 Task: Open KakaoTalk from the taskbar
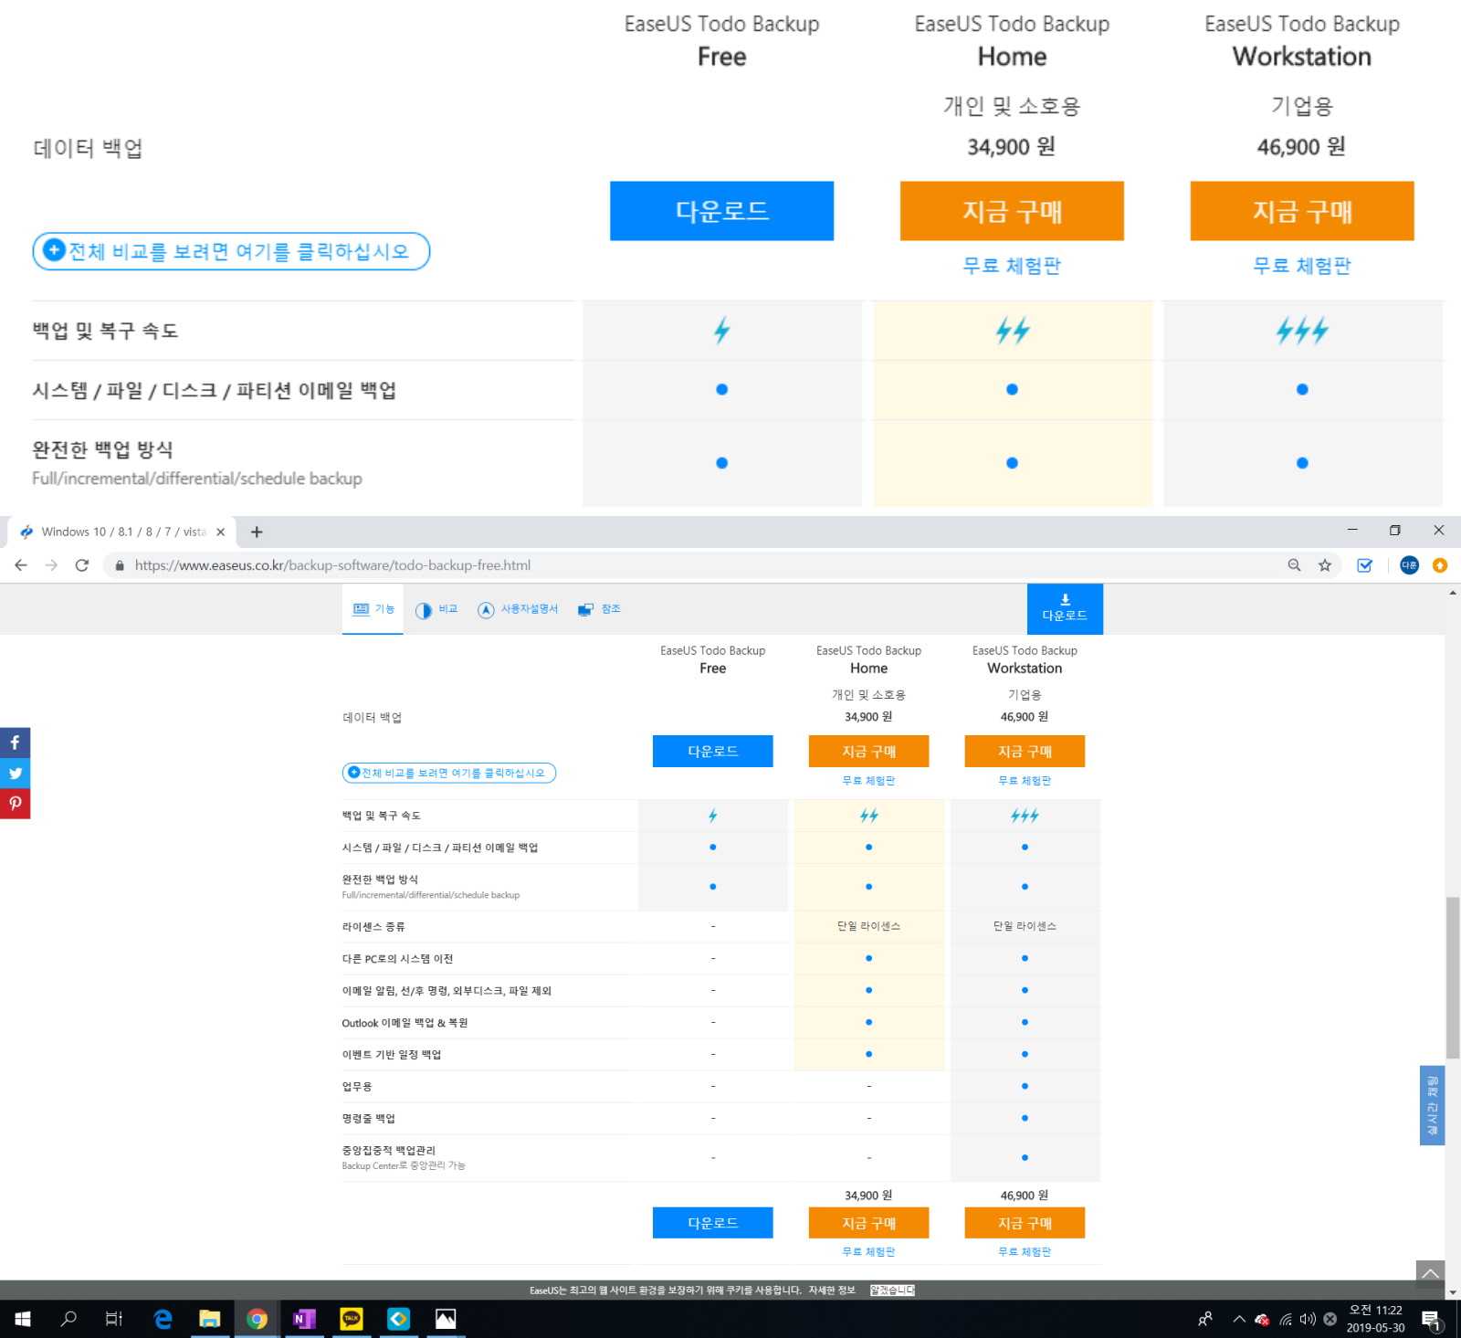[352, 1319]
